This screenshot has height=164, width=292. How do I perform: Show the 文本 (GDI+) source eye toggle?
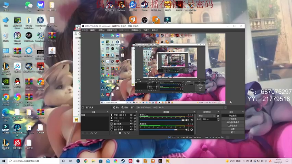point(131,118)
